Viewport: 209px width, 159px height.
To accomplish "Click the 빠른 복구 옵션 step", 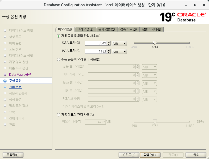I will pos(19,68).
